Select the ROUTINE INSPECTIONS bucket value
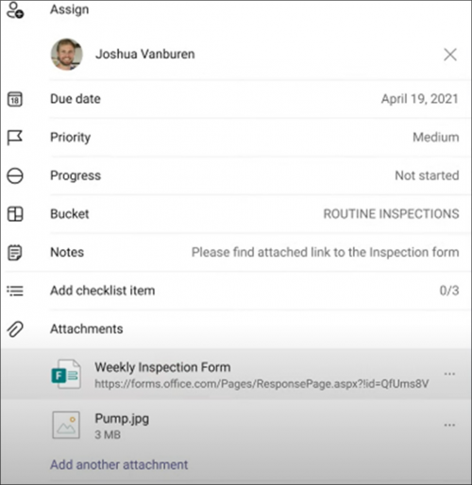Viewport: 472px width, 485px height. click(x=391, y=214)
